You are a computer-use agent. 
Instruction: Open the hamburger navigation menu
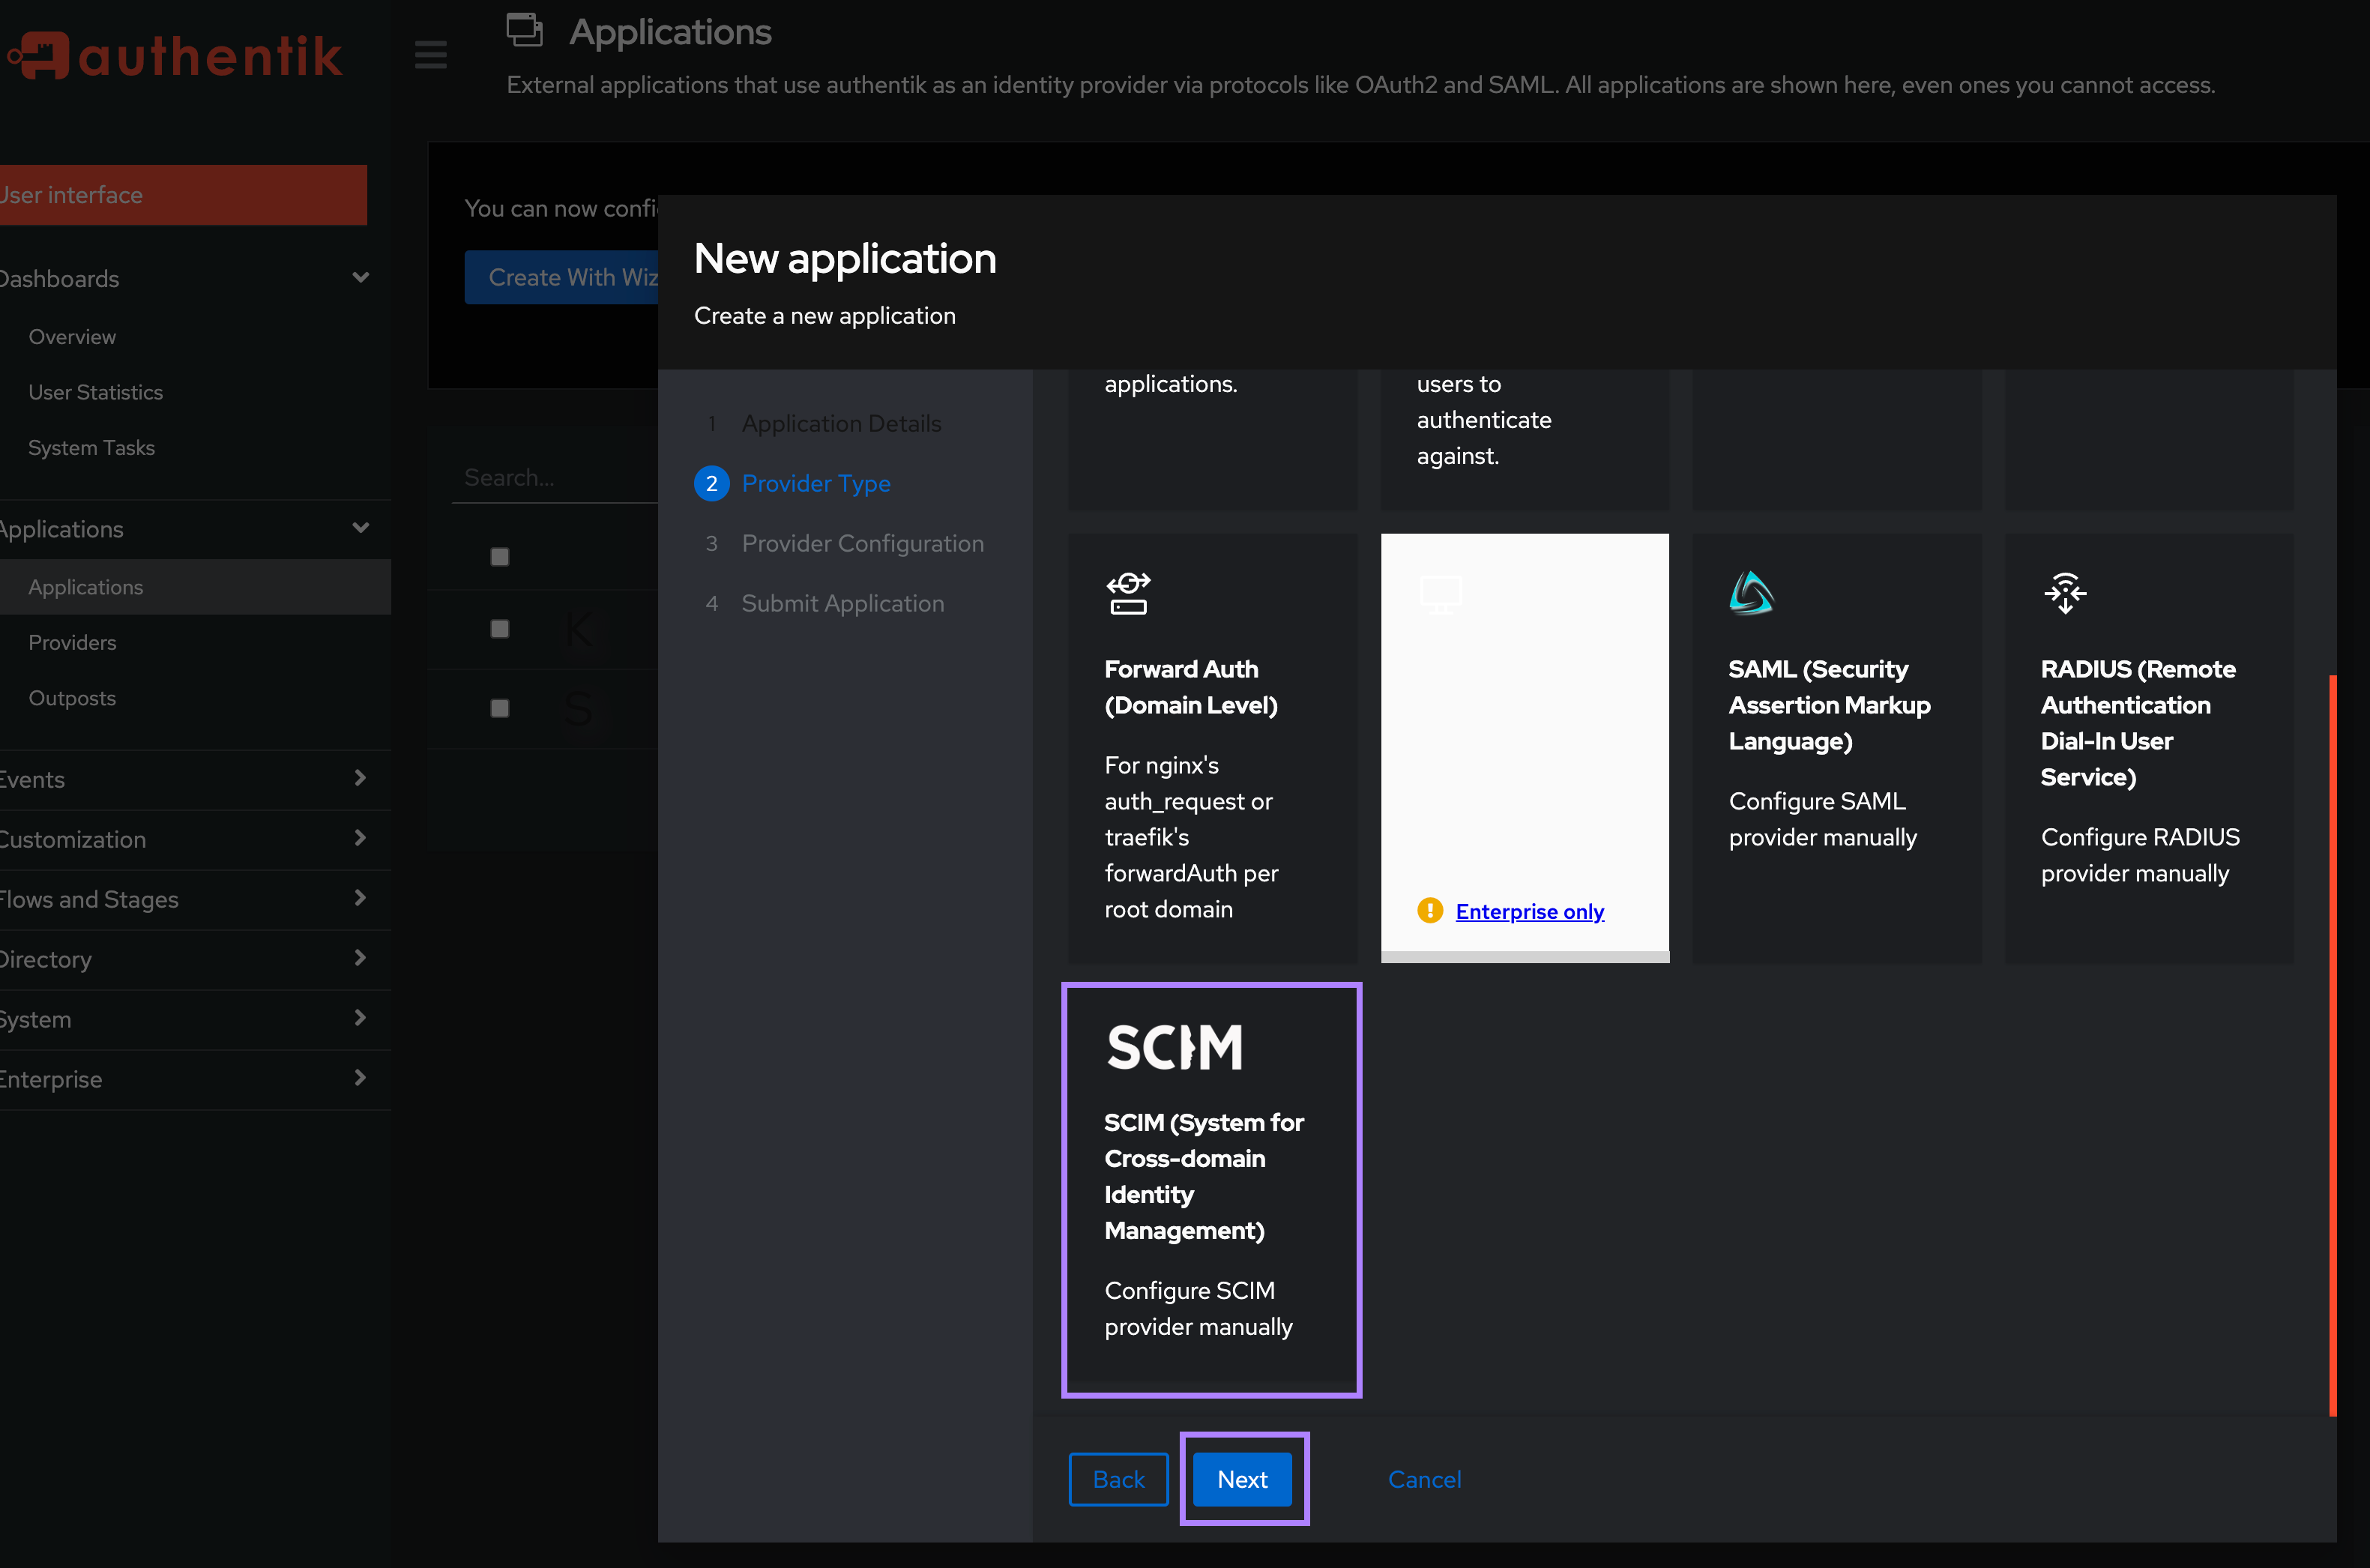[430, 55]
